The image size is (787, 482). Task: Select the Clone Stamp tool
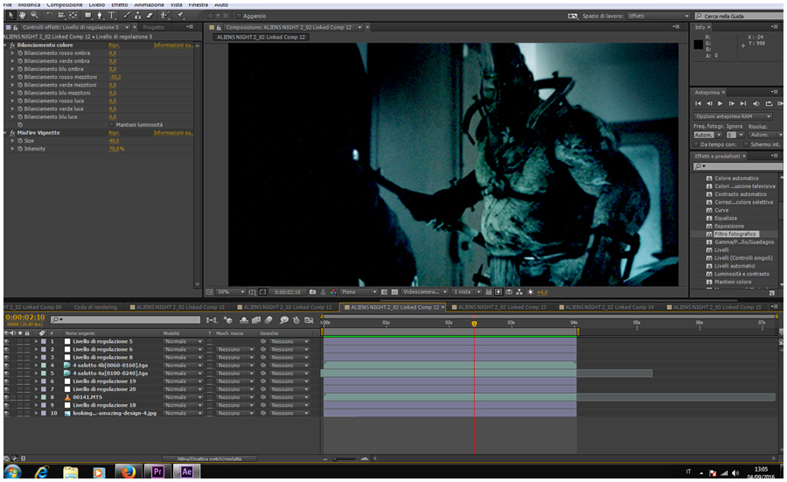tap(137, 16)
